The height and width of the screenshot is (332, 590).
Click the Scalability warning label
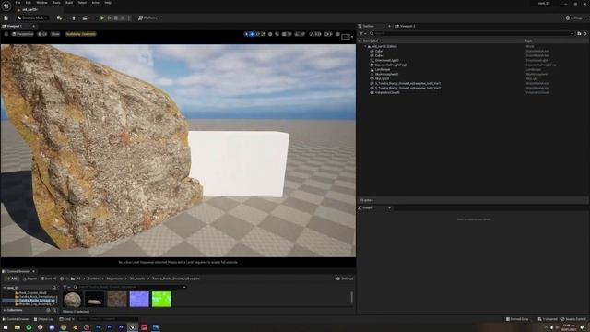click(81, 34)
